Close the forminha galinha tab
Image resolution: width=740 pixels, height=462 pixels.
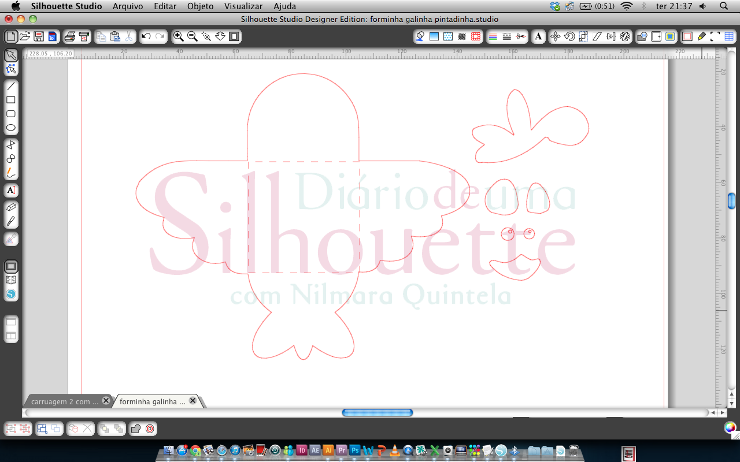click(x=193, y=400)
